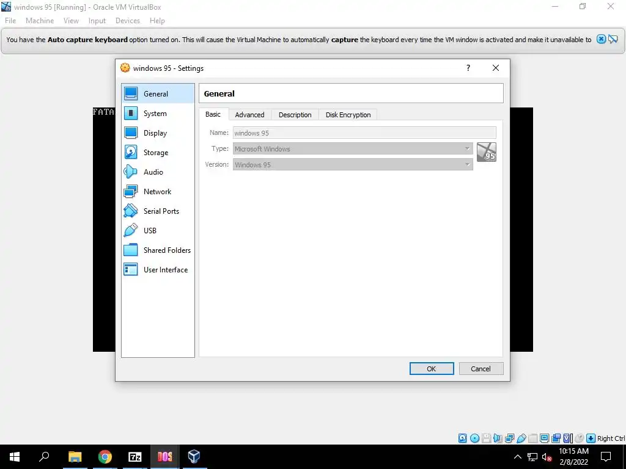Click the muted volume tray icon

[547, 457]
